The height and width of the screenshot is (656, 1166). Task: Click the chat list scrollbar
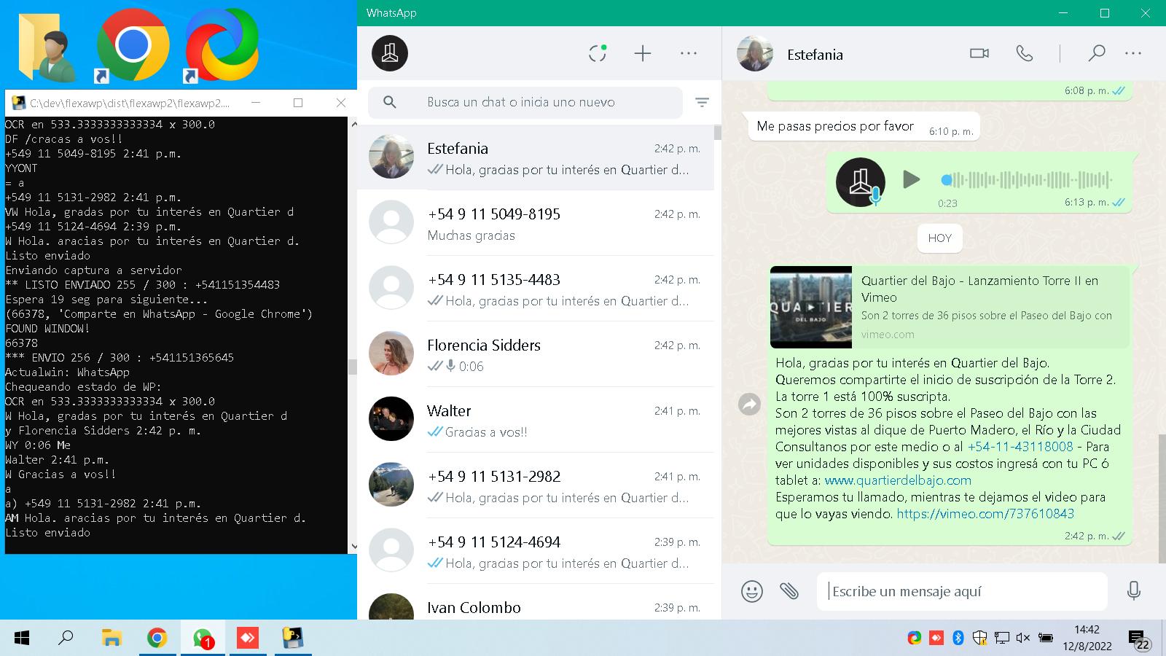click(718, 133)
